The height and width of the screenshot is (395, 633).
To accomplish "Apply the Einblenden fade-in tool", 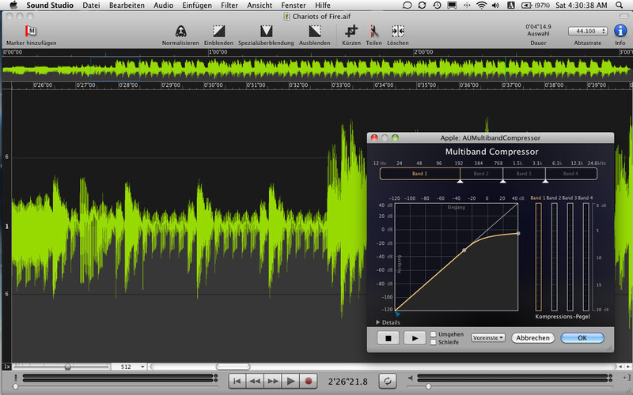I will click(218, 31).
